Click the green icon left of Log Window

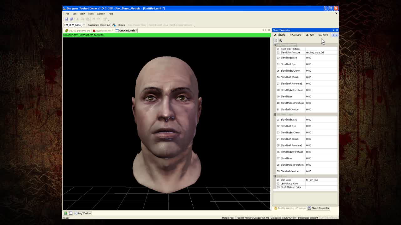pos(65,213)
